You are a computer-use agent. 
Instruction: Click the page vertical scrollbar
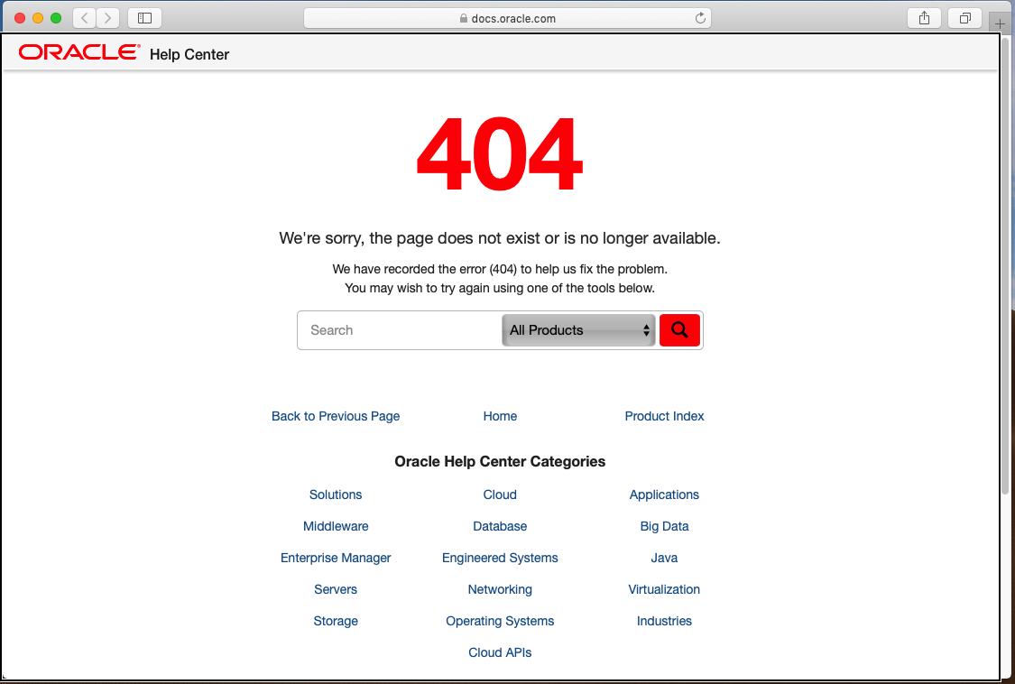pyautogui.click(x=1005, y=271)
